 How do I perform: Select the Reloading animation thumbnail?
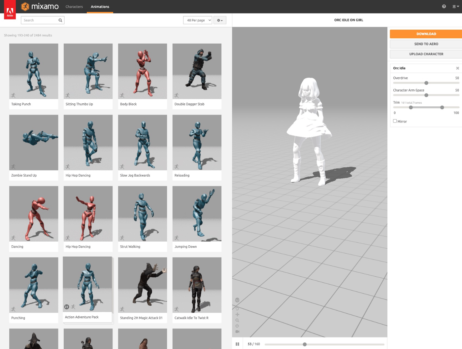tap(197, 143)
